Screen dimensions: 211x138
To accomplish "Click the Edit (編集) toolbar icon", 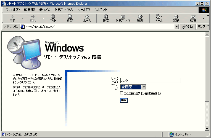I will coord(193,18).
